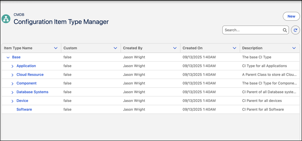Click 'A Parent Class to store all Clou...' description
Screen dimensions: 302x141
click(269, 74)
